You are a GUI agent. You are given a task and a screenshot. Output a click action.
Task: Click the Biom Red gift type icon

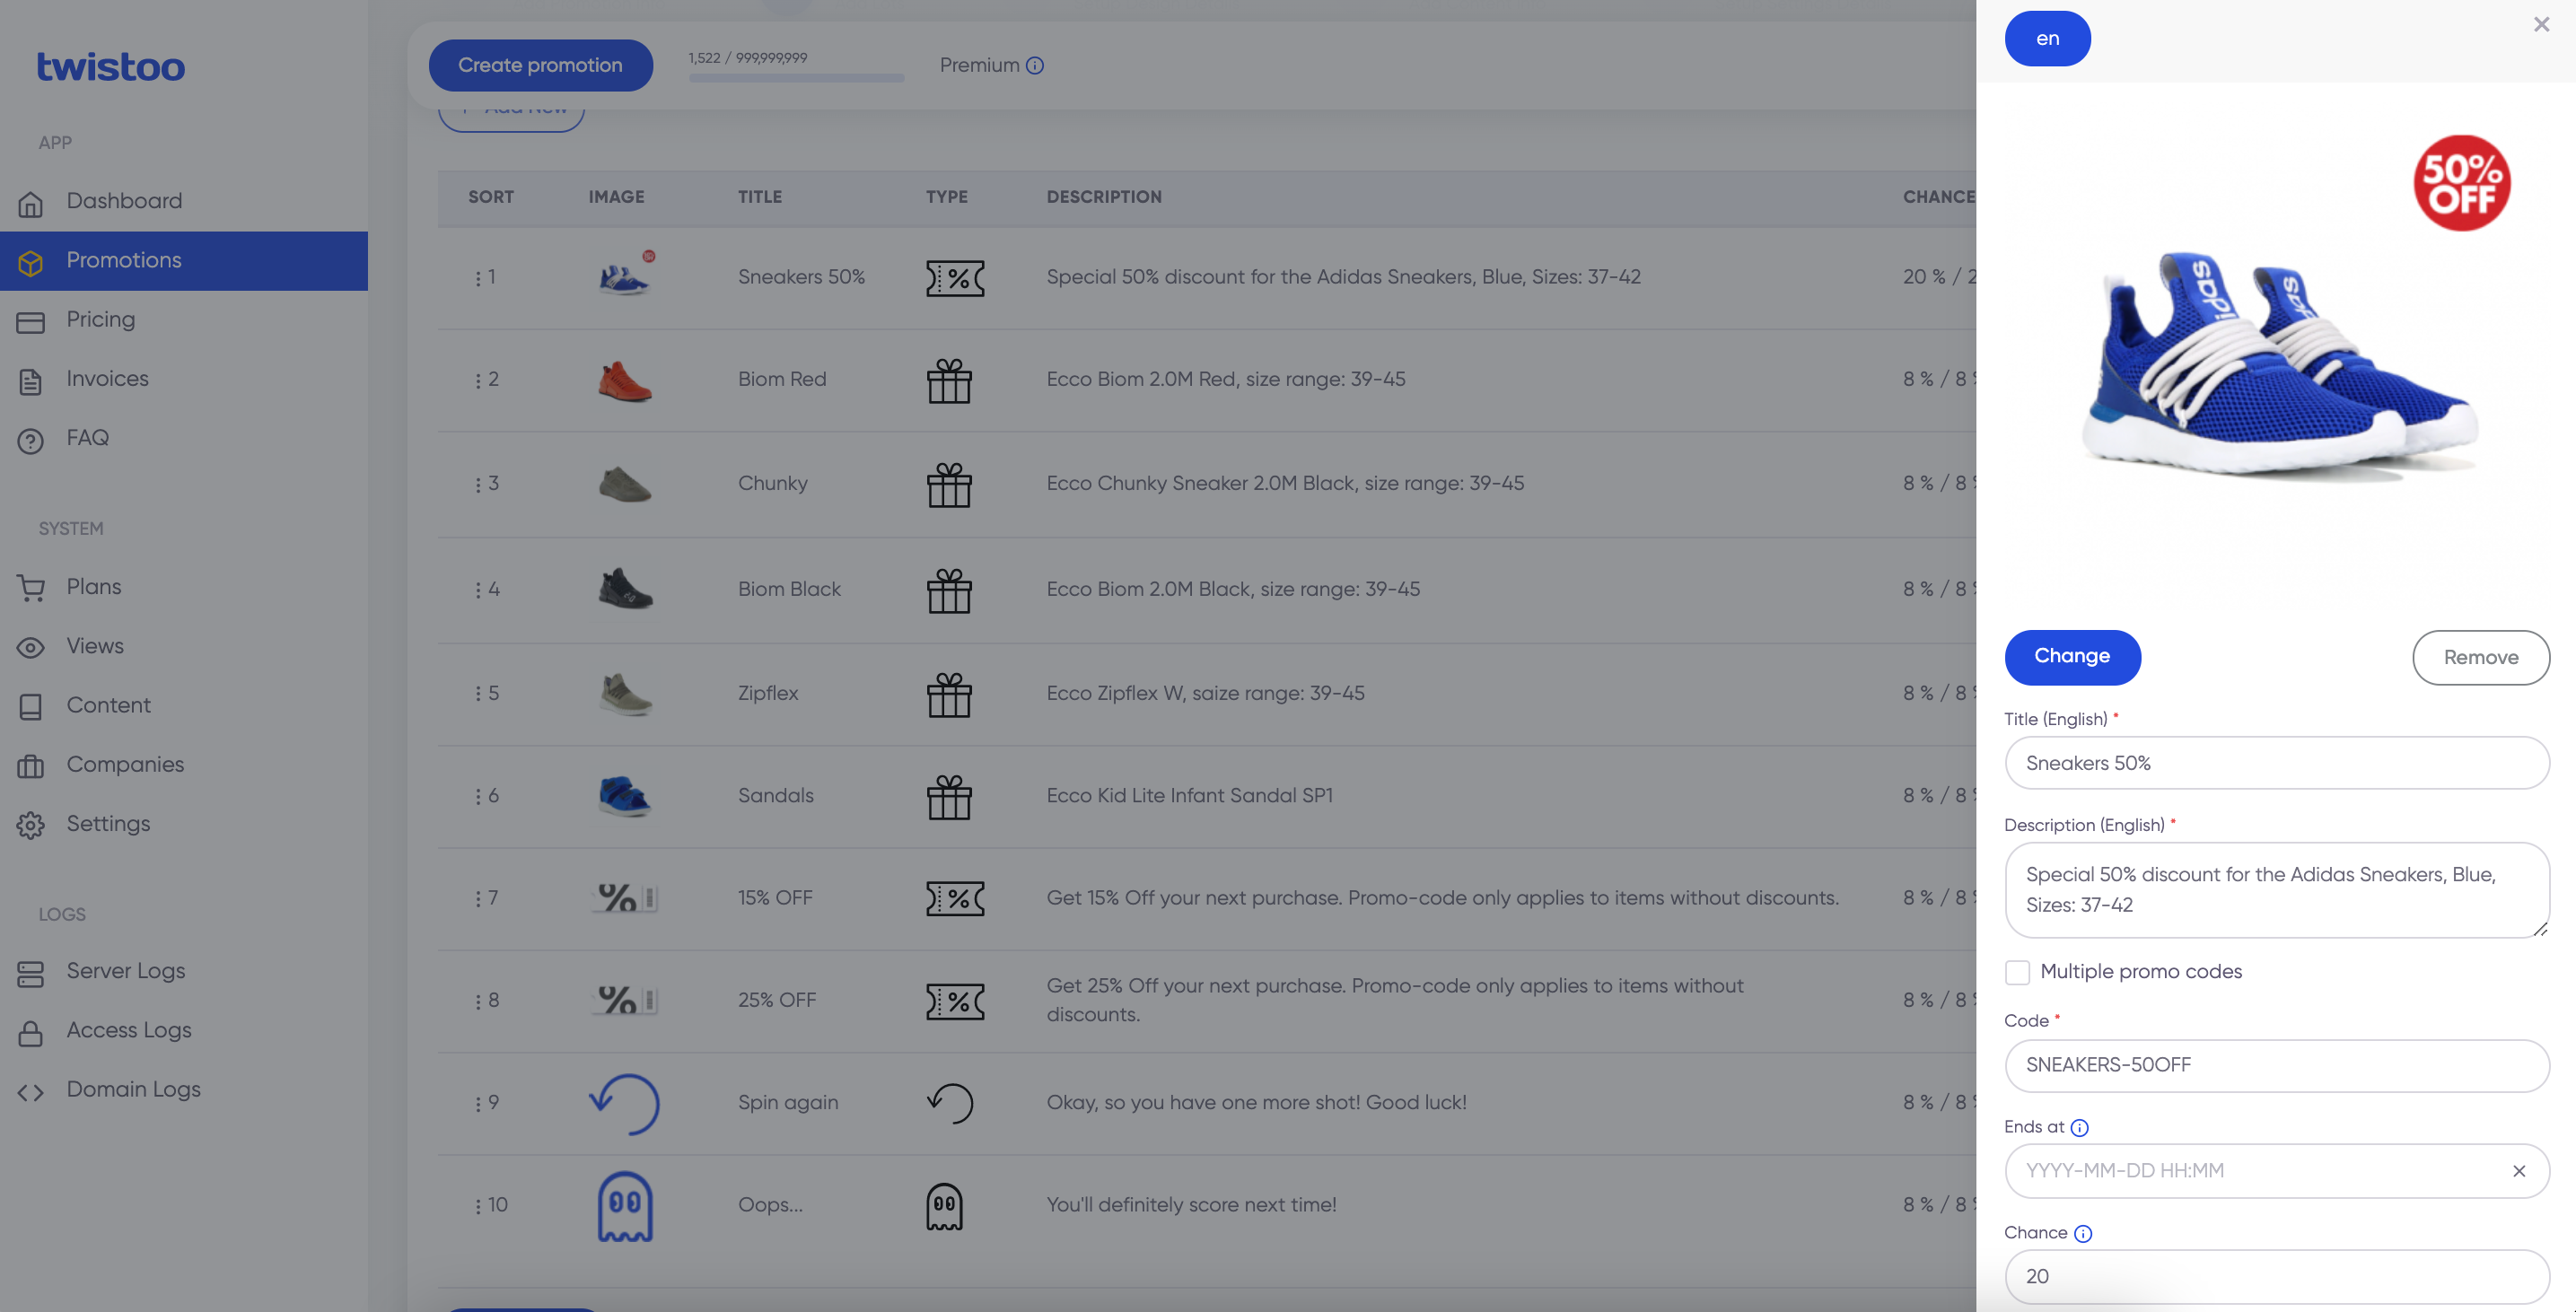pyautogui.click(x=948, y=381)
